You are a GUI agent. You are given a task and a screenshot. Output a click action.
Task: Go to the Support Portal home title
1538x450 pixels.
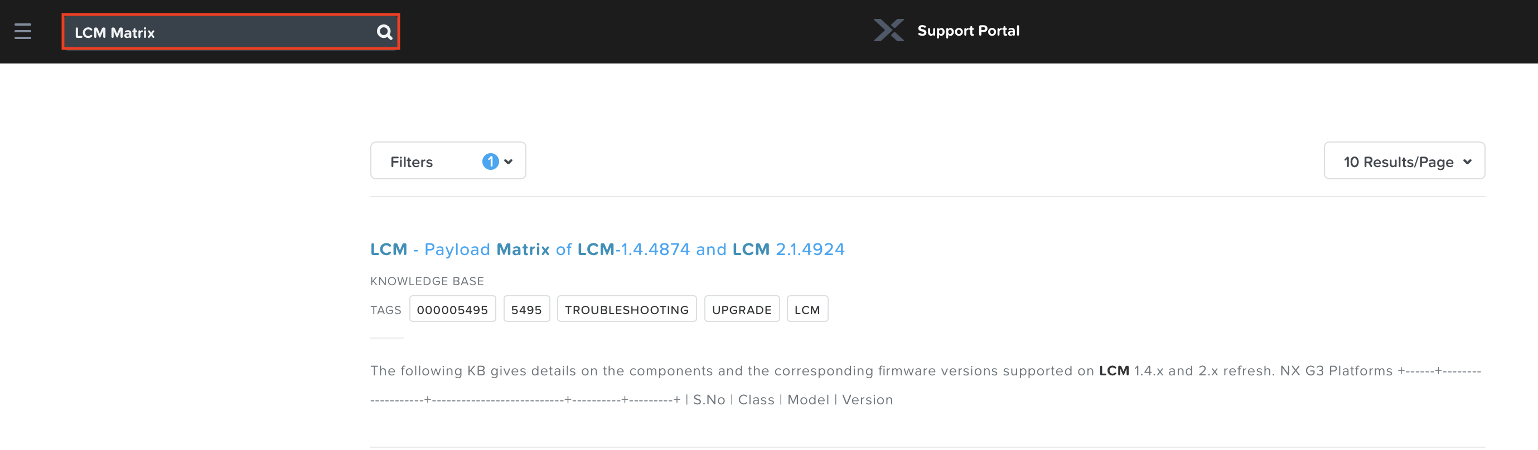pos(968,31)
